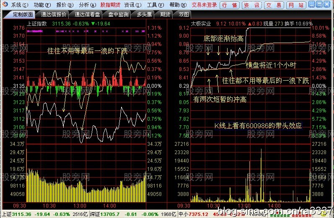334x218 pixels.
Task: Open the 系统(S) menu
Action: coord(20,5)
